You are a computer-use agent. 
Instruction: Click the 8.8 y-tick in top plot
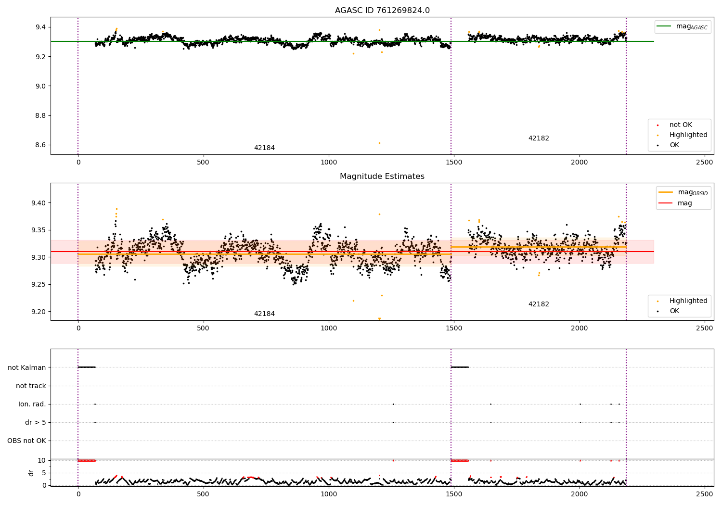point(40,116)
